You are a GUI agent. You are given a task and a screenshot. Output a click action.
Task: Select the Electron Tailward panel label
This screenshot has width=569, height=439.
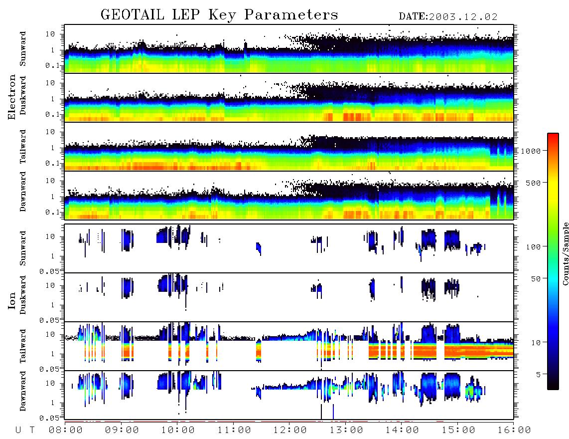pyautogui.click(x=23, y=147)
